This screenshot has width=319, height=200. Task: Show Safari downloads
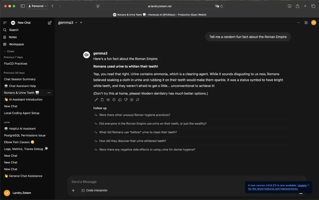pos(290,6)
